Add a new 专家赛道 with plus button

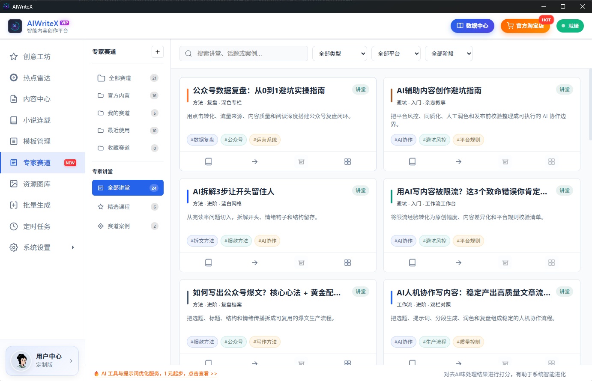pyautogui.click(x=158, y=52)
